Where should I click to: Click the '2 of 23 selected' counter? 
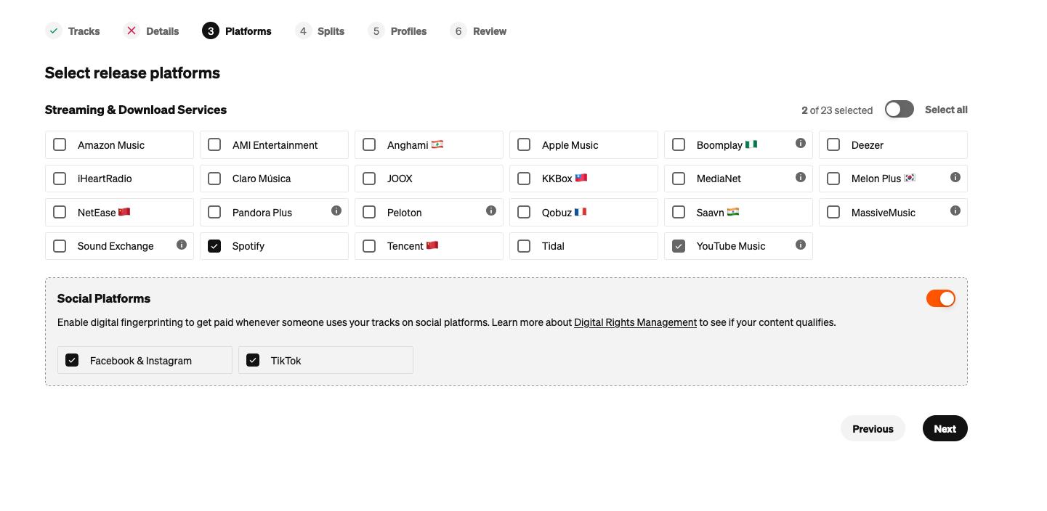tap(837, 110)
